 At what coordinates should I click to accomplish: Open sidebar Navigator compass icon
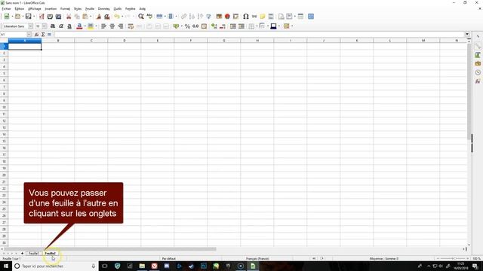478,72
